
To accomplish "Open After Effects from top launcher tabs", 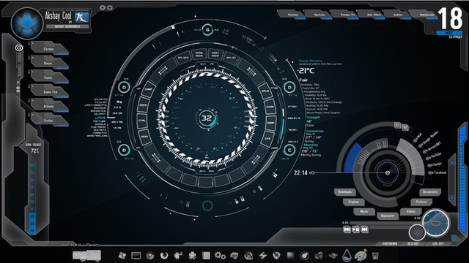I will click(374, 15).
